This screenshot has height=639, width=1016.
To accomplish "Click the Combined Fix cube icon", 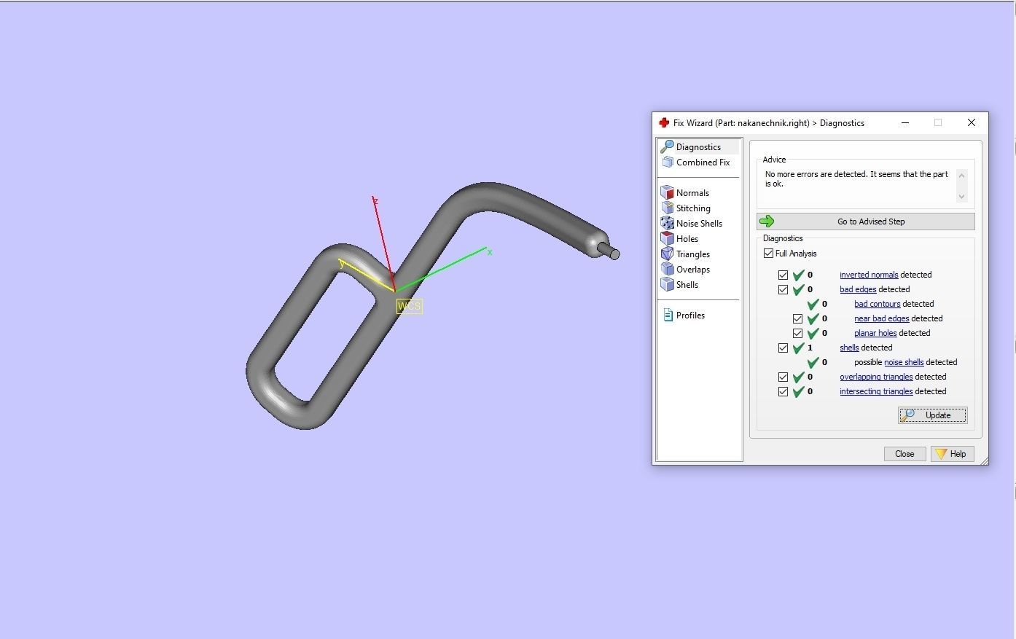I will [667, 162].
